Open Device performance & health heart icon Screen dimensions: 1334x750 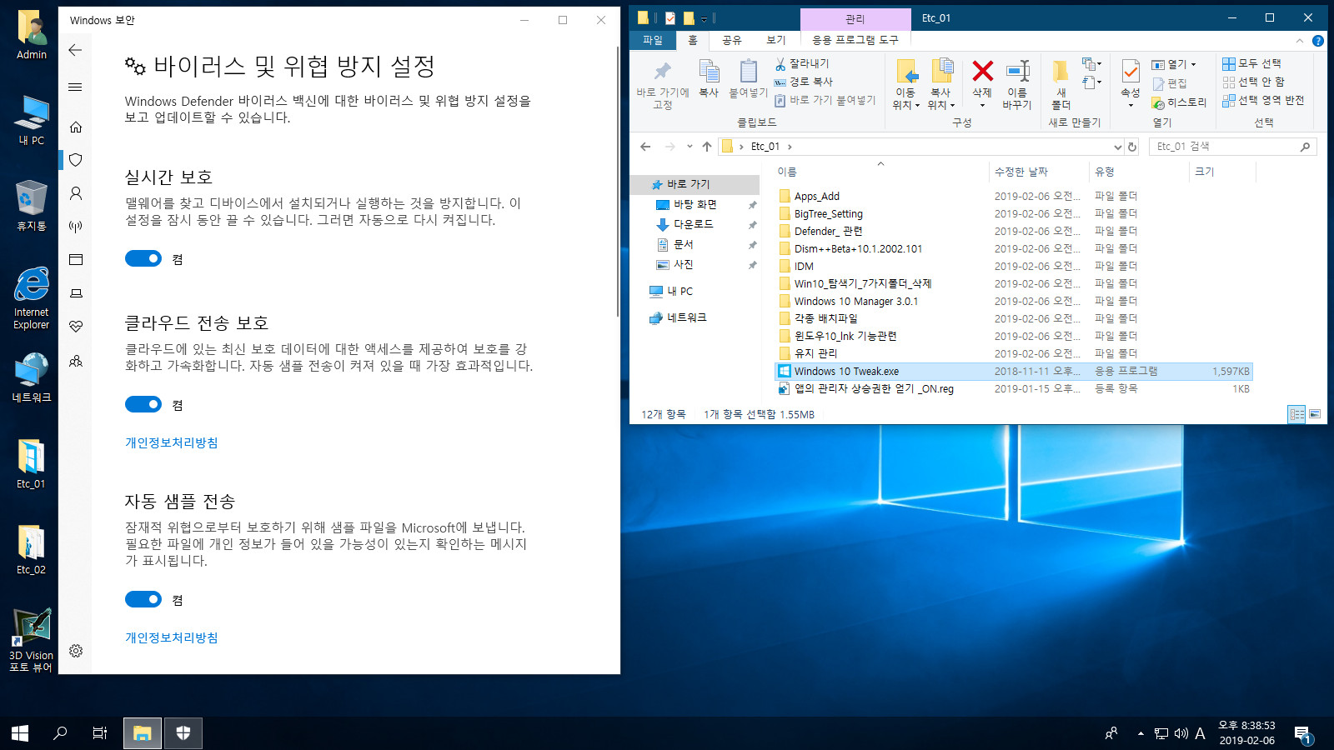76,327
